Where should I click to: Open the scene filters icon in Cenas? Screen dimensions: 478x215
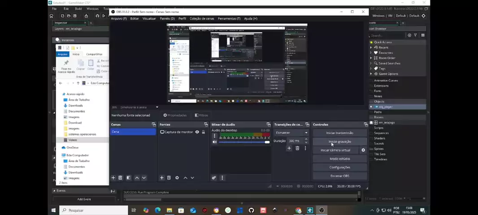129,178
